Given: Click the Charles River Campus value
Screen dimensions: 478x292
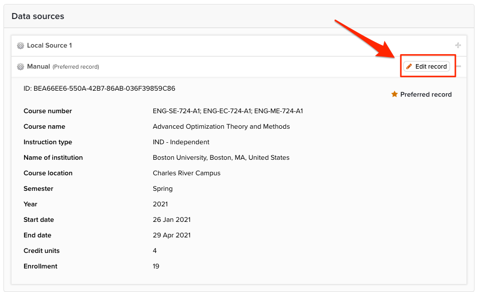Looking at the screenshot, I should point(186,173).
